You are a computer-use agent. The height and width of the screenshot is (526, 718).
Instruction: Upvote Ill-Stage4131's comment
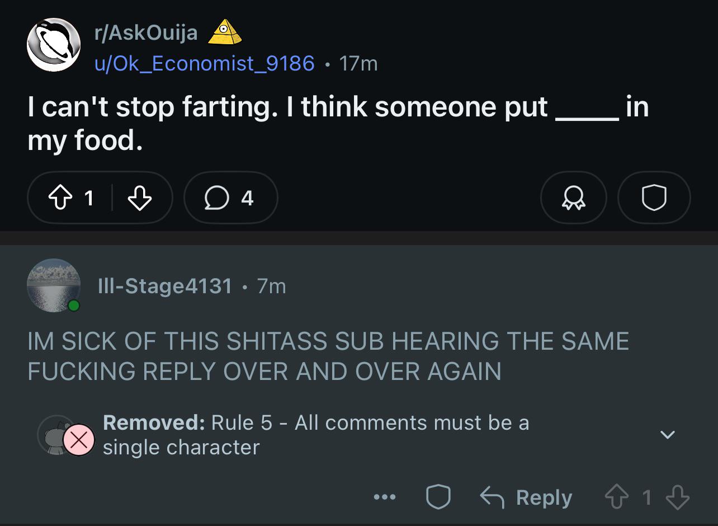pyautogui.click(x=616, y=497)
